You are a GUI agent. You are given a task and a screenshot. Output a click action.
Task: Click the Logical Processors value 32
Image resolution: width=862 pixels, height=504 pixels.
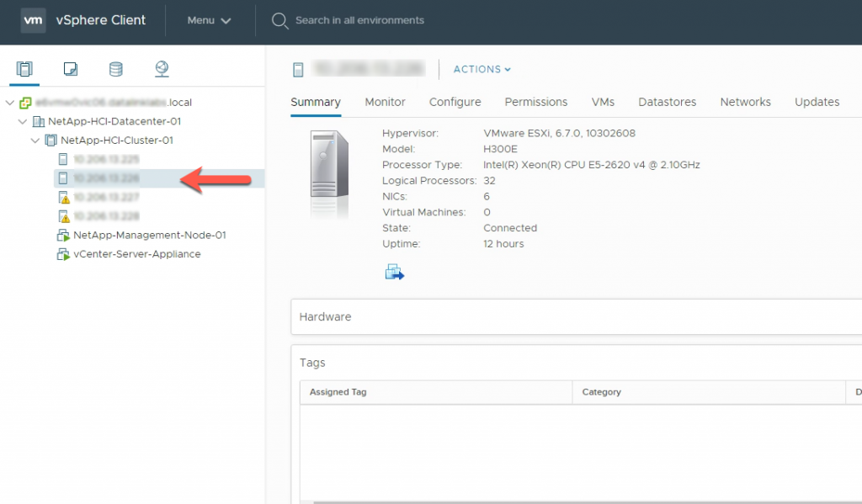click(489, 181)
